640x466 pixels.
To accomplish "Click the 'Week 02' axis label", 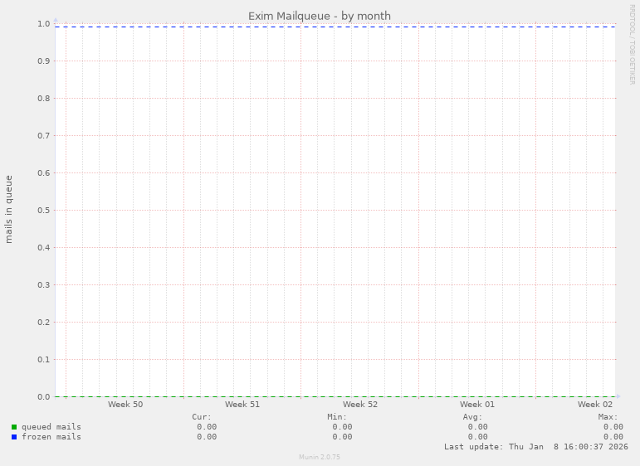I will tap(594, 404).
